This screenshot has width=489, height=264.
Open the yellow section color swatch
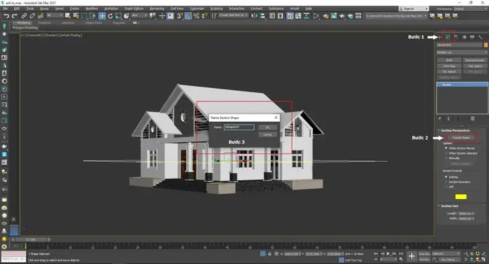pyautogui.click(x=461, y=196)
